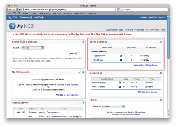Open the Wikipedia bookmark

click(x=68, y=13)
